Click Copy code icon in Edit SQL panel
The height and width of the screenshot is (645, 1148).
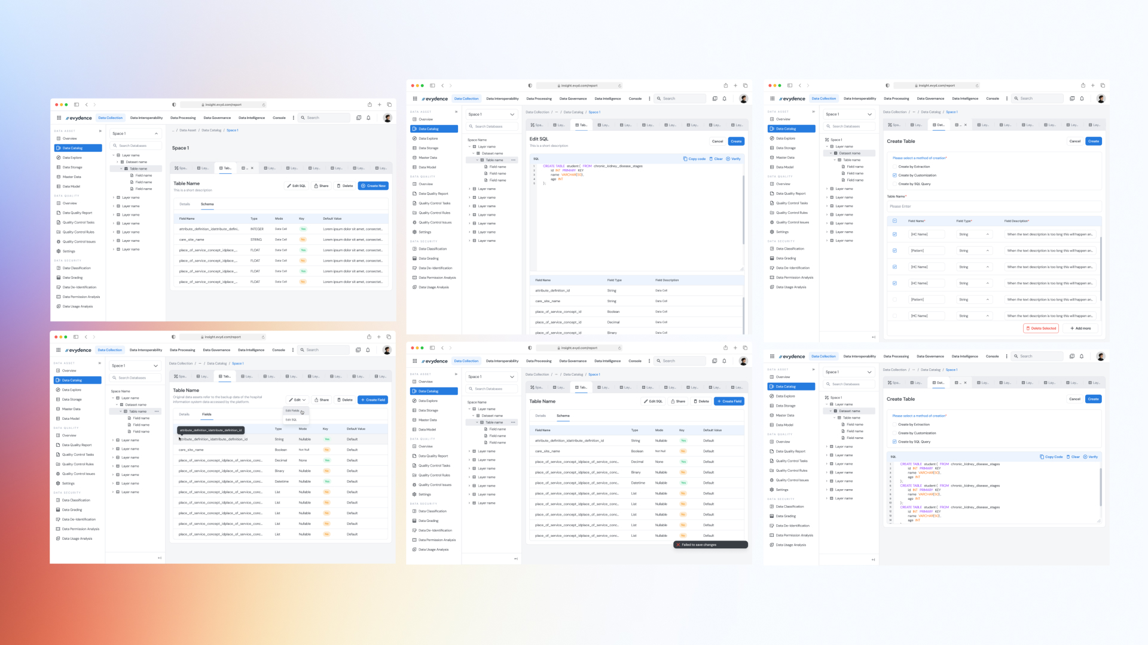click(x=685, y=159)
